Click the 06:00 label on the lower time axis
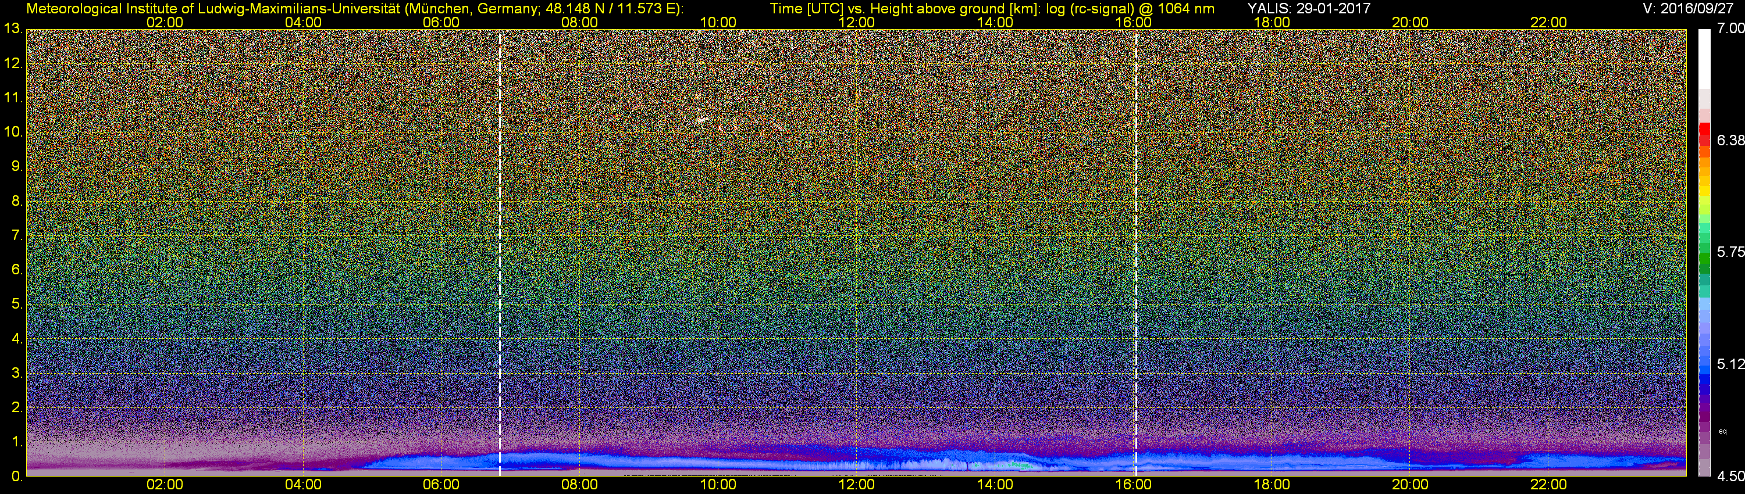Screen dimensions: 1745x494 (441, 485)
